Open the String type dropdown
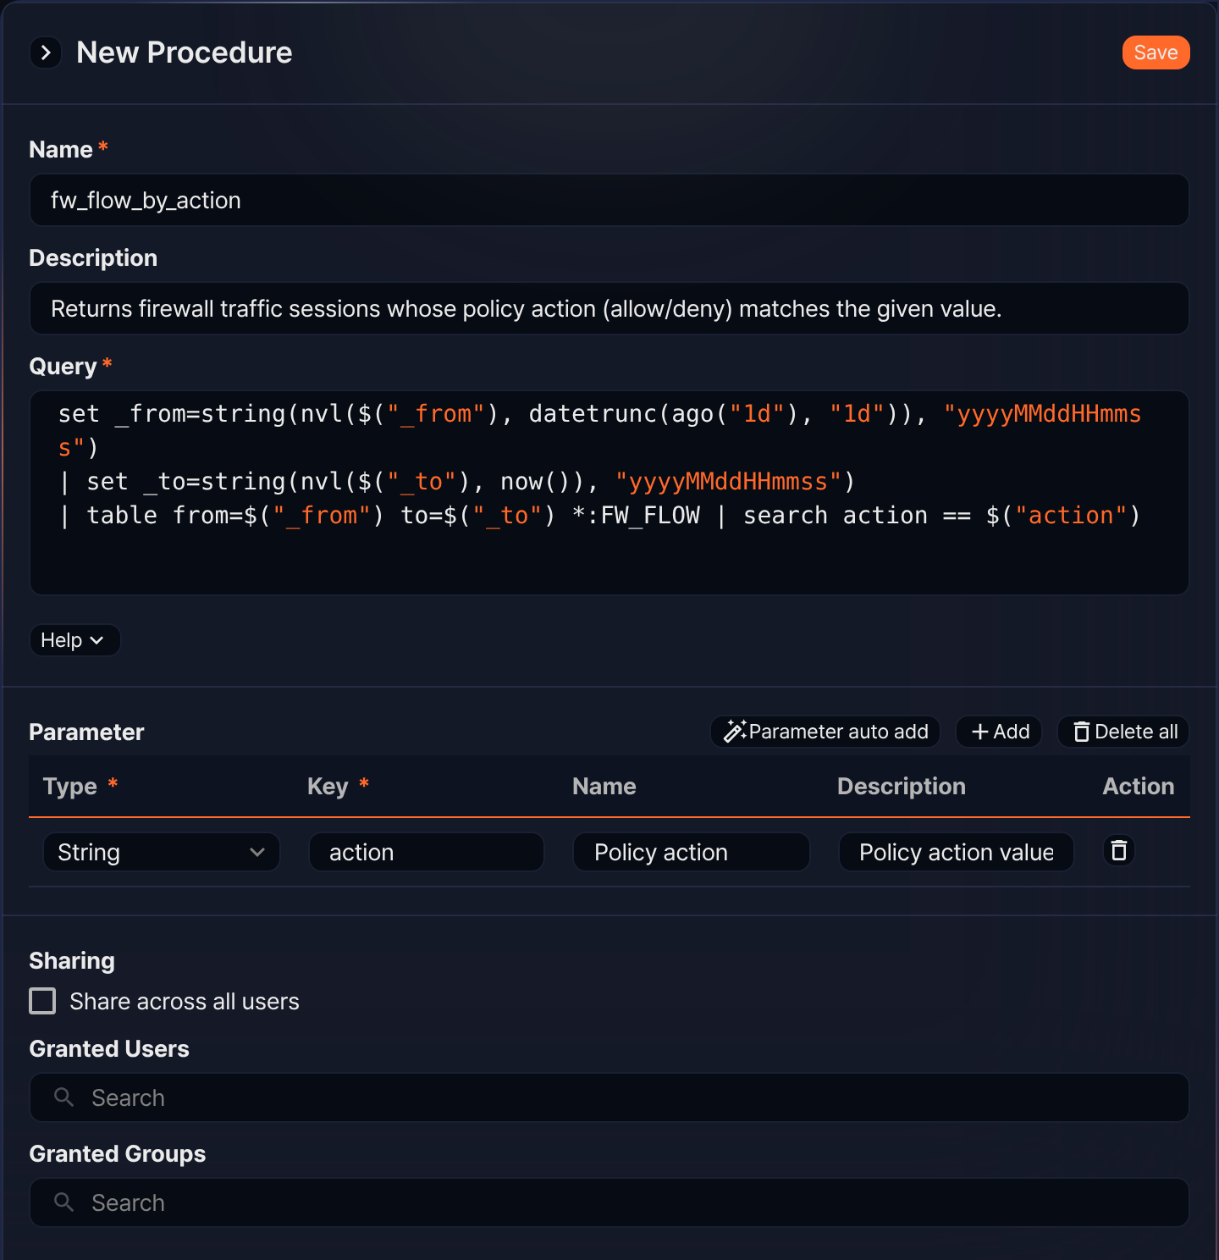The image size is (1219, 1260). click(x=161, y=852)
